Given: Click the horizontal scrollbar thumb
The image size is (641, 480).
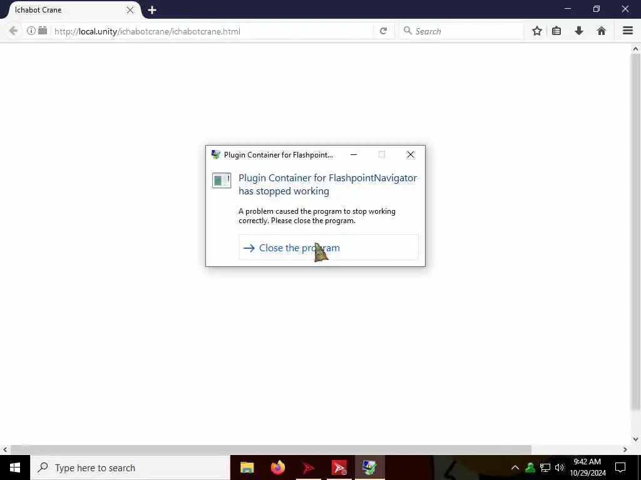Looking at the screenshot, I should [x=270, y=449].
